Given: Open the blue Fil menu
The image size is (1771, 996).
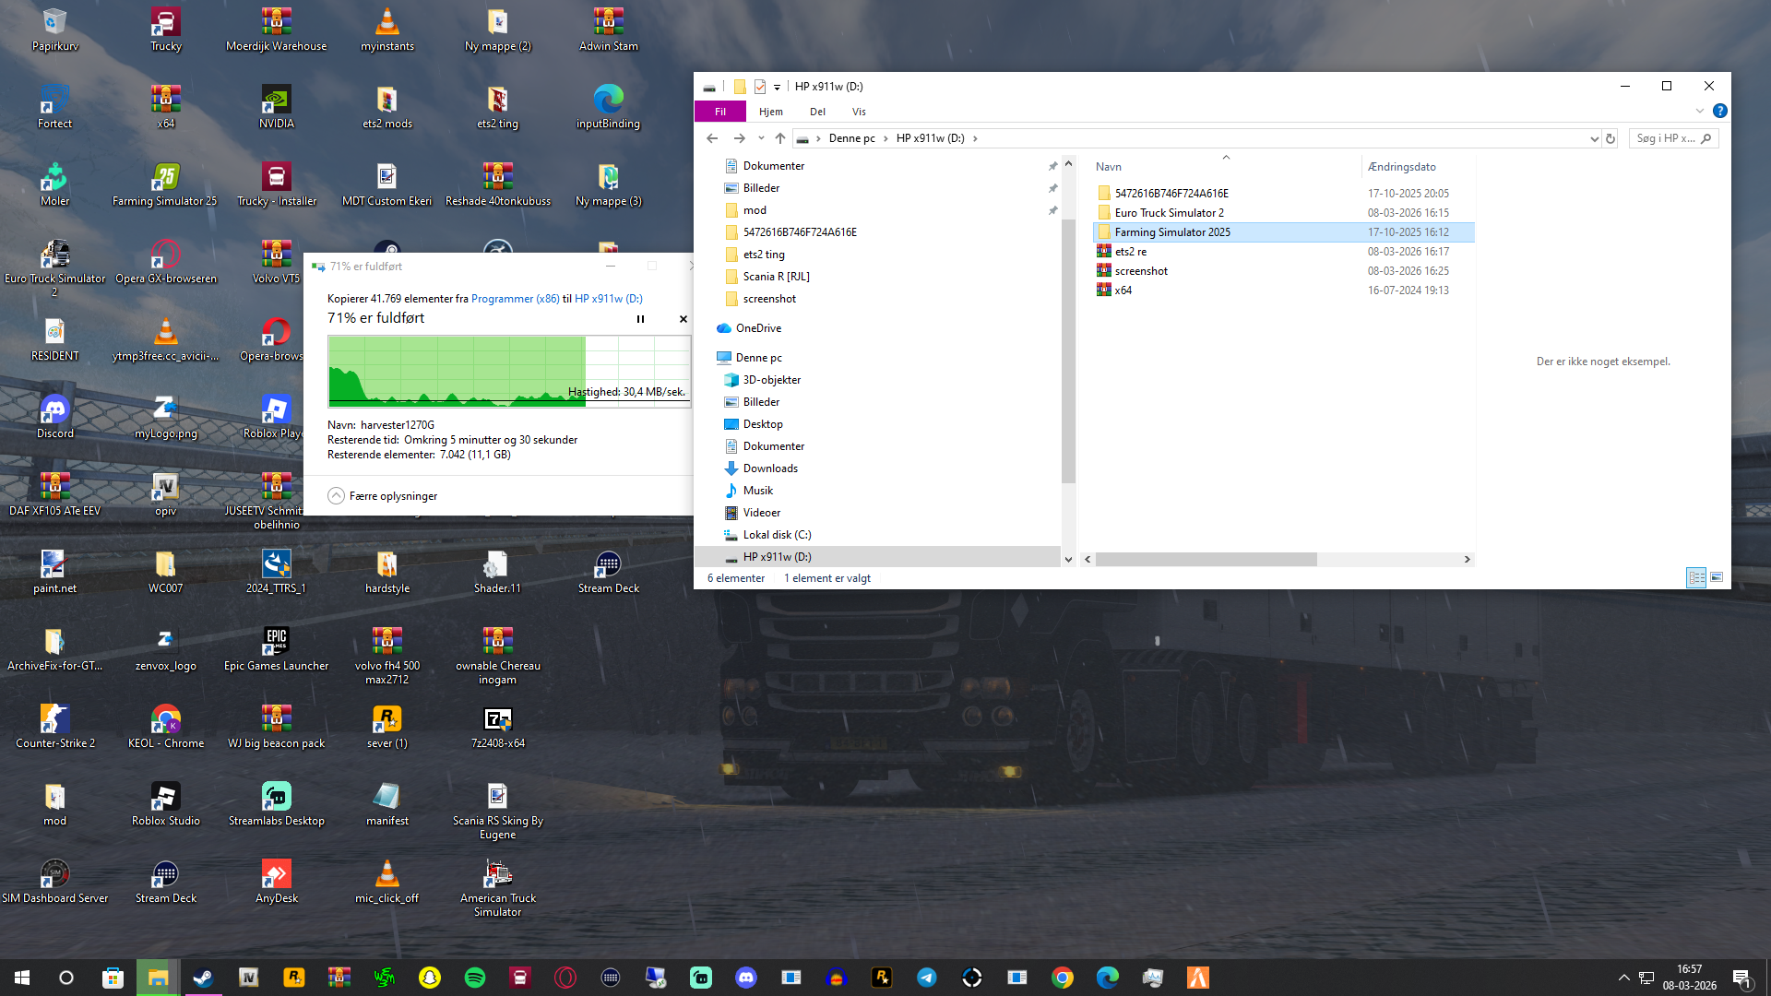Looking at the screenshot, I should click(720, 112).
